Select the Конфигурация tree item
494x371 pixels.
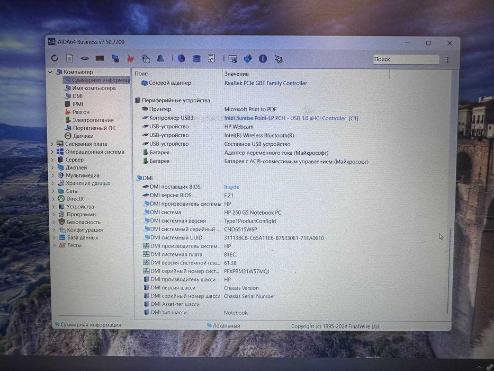[81, 229]
